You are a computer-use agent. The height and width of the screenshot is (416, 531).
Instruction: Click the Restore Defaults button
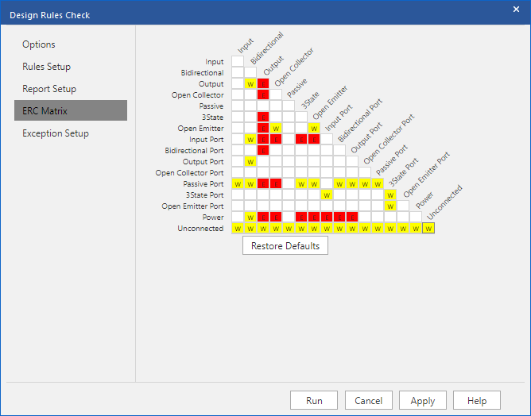point(285,245)
